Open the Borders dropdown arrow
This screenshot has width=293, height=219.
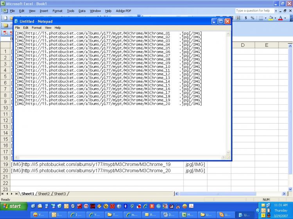pyautogui.click(x=266, y=18)
